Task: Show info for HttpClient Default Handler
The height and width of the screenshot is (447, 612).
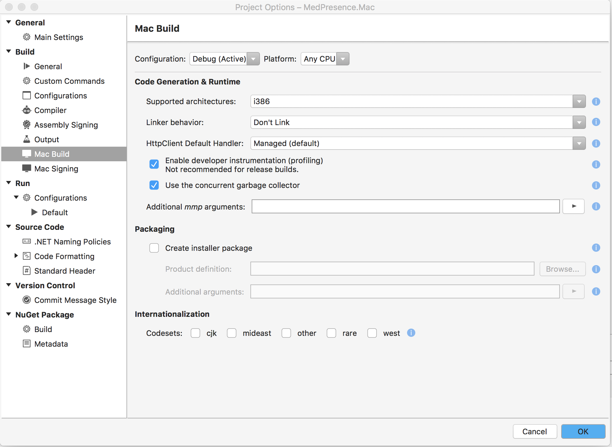Action: (x=596, y=143)
